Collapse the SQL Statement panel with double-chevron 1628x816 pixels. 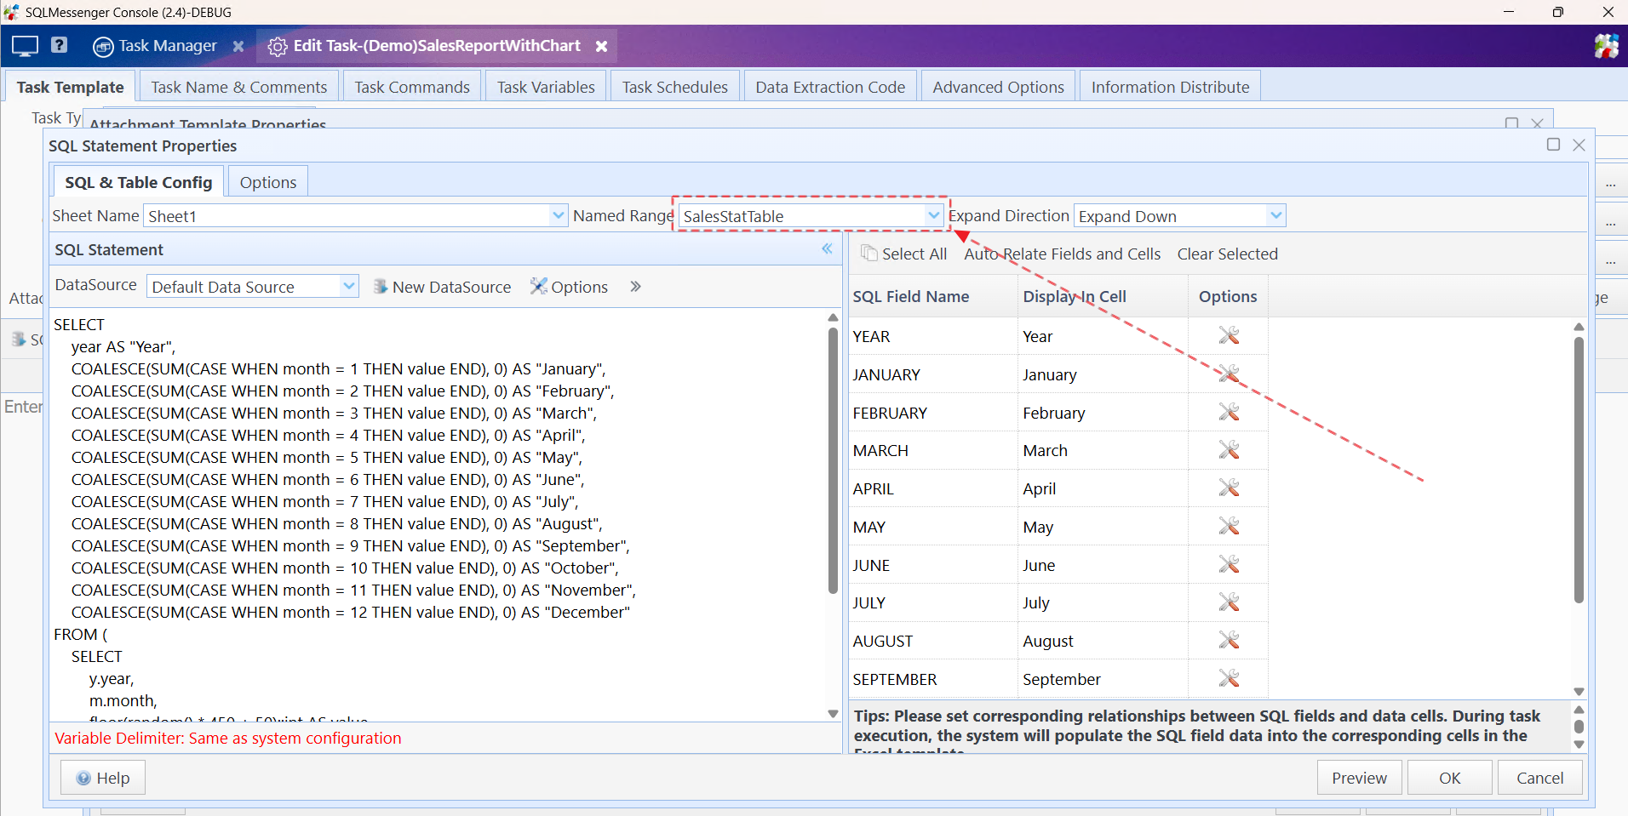tap(827, 248)
